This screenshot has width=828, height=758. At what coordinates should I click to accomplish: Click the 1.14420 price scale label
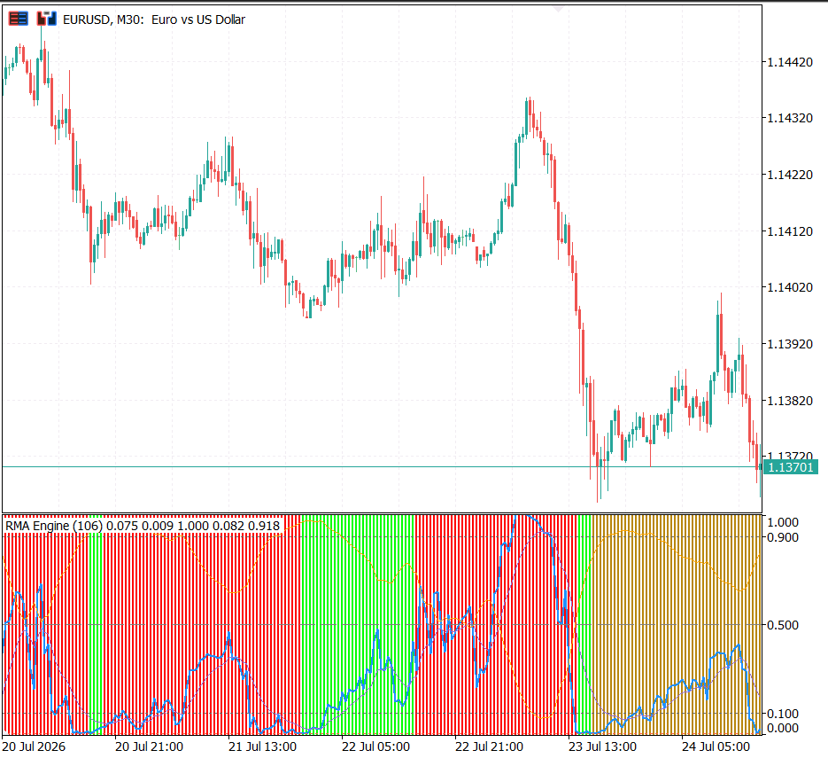[x=789, y=62]
